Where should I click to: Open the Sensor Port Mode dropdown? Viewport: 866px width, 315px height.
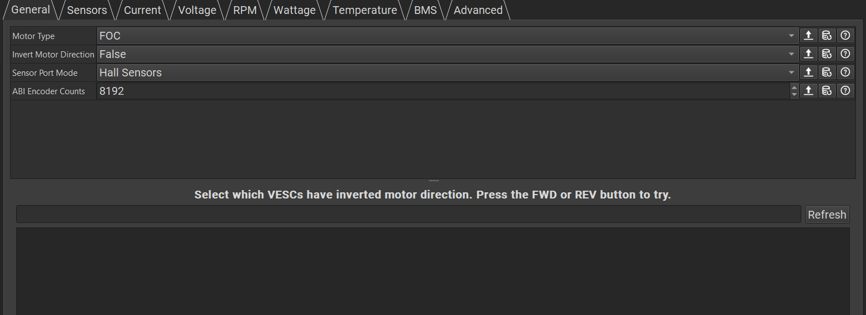click(448, 72)
